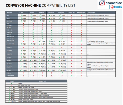123x105 pixels.
Task: Click the green check in GARNET MINI row
Action: (x=72, y=75)
